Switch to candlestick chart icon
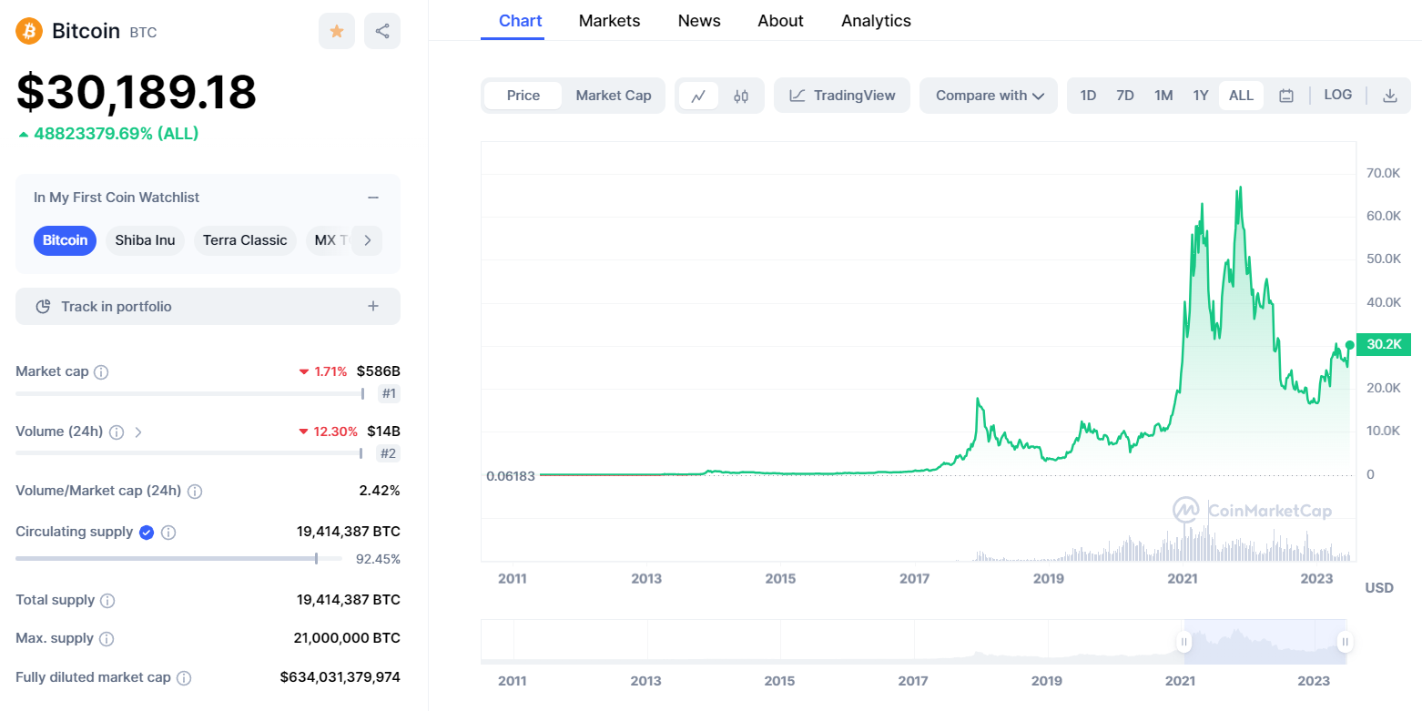This screenshot has height=711, width=1422. [x=741, y=96]
